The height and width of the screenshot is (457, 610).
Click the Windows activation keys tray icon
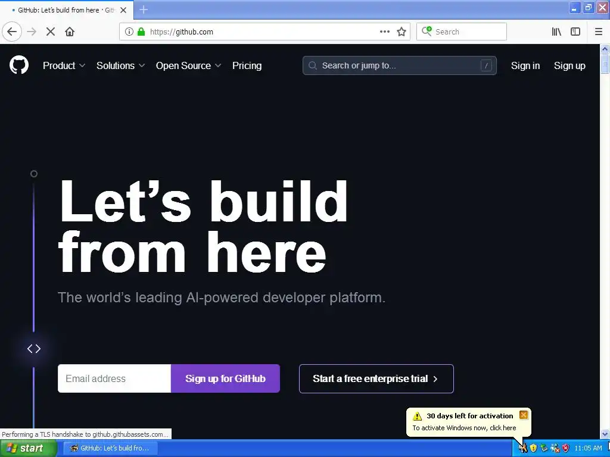tap(523, 449)
